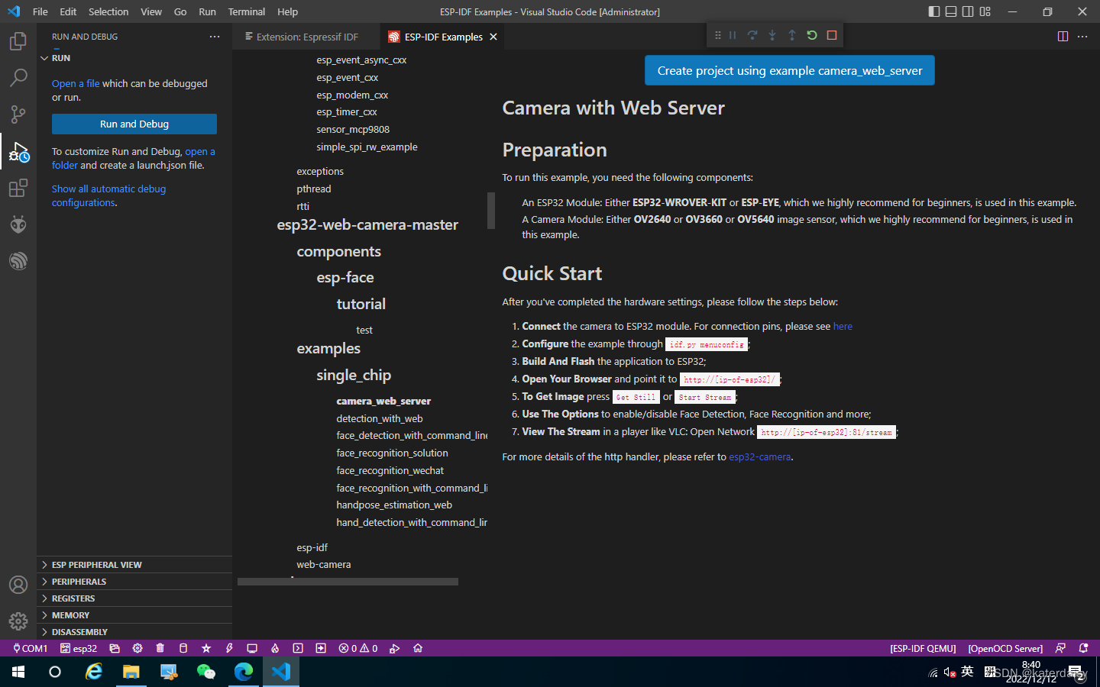Expand the PERIPHERALS section

tap(134, 582)
